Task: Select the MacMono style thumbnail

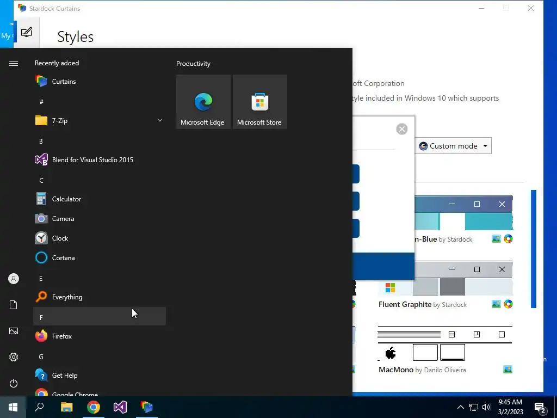Action: (x=445, y=343)
